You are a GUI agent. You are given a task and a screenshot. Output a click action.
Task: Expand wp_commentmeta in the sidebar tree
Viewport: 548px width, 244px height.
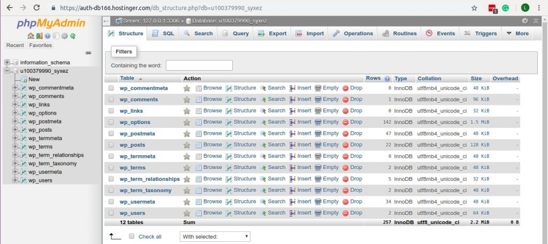coord(15,88)
